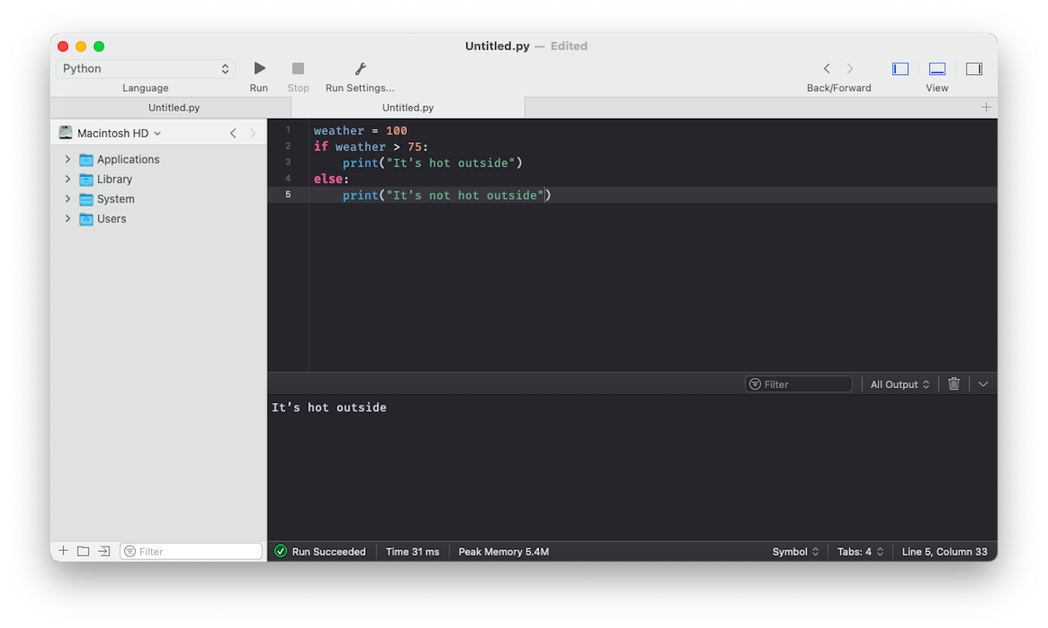Open the Tabs: 4 setting in the status bar
The width and height of the screenshot is (1048, 628).
tap(859, 552)
